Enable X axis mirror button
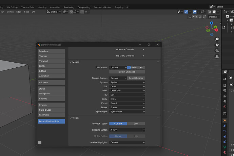234x156 pixels. 193,17
